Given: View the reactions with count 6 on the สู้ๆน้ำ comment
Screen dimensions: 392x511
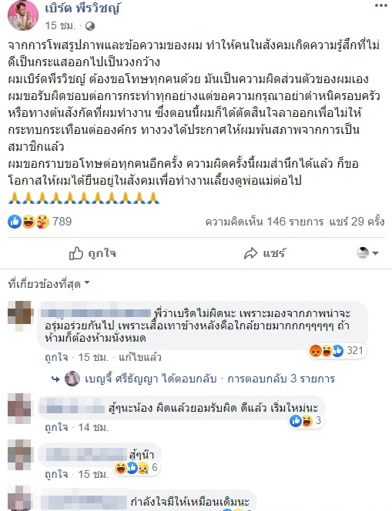Looking at the screenshot, I should tap(136, 468).
